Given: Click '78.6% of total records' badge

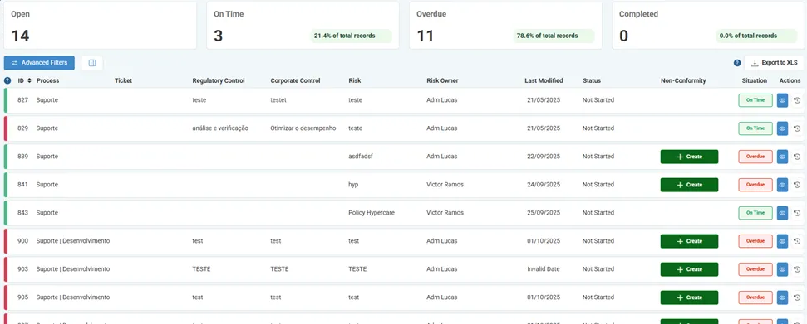Looking at the screenshot, I should click(x=554, y=36).
